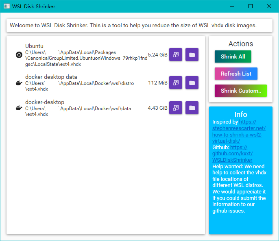Open the github.com/kxxt/WSLDiskShrinker link
Screen dimensions: 279x241
(x=233, y=154)
